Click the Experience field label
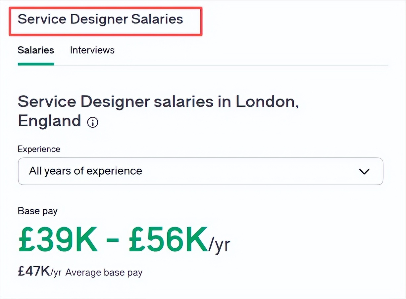Image resolution: width=406 pixels, height=299 pixels. pyautogui.click(x=39, y=149)
